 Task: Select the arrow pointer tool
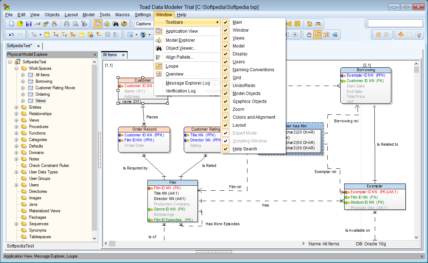(34, 35)
